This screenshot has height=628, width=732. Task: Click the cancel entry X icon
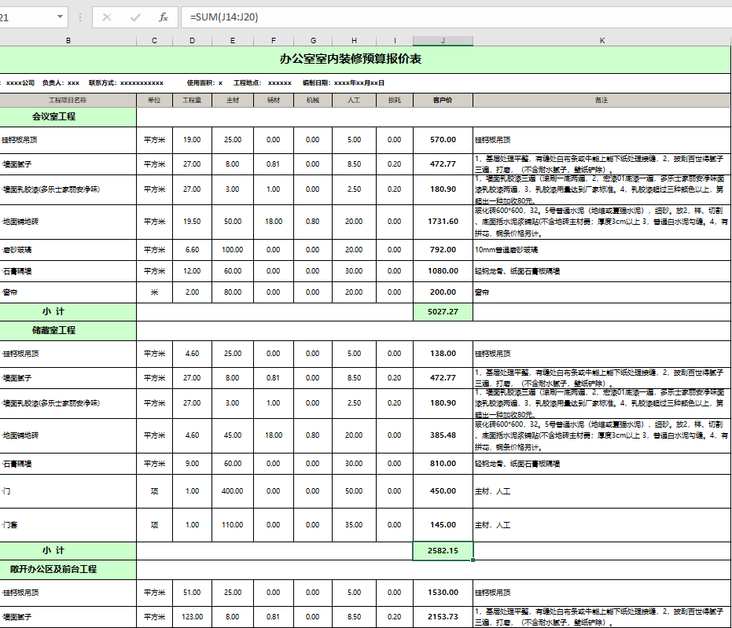click(x=107, y=18)
